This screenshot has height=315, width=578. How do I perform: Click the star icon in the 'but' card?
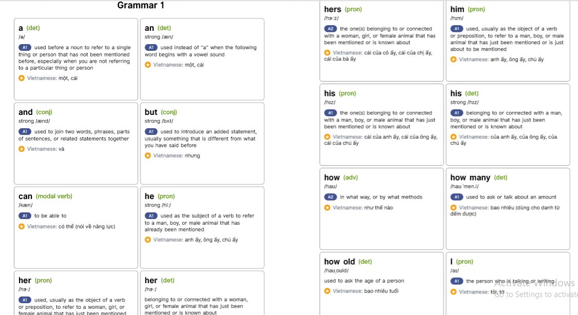pyautogui.click(x=148, y=155)
